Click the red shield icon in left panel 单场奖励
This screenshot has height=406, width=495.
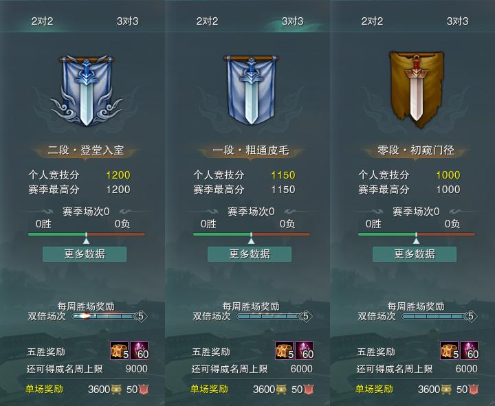144,390
